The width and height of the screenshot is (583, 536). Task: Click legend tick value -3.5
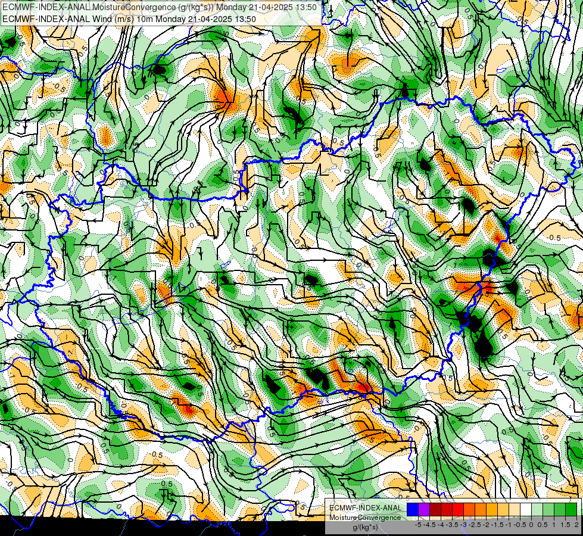coord(453,525)
